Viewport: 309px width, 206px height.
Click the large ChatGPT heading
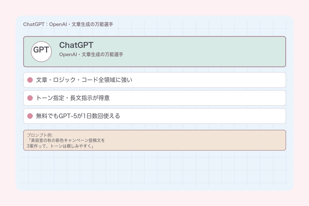point(76,45)
